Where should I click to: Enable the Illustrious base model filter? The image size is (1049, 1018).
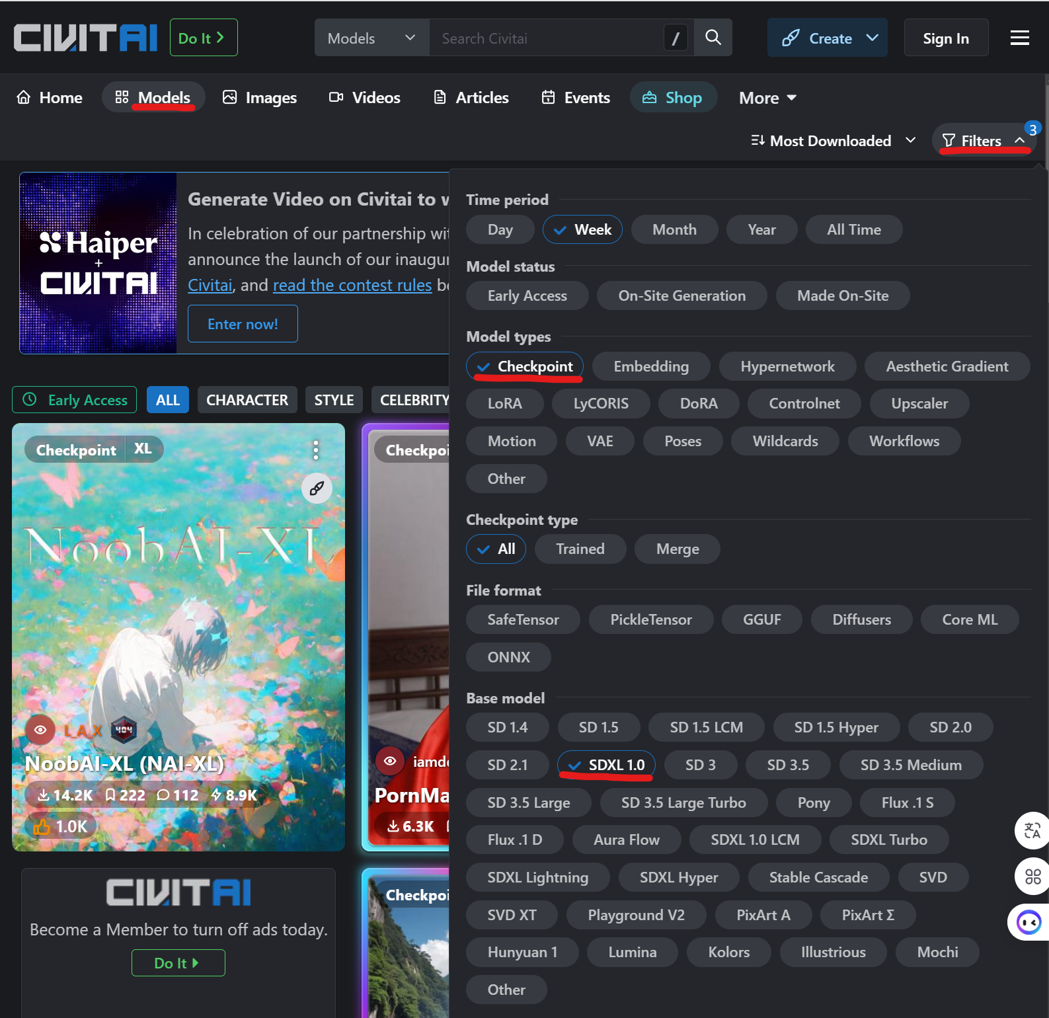coord(834,953)
